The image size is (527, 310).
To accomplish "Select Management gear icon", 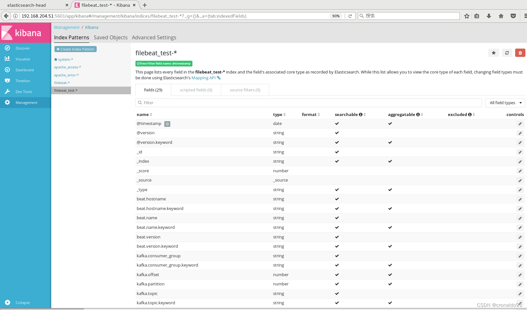I will pos(7,102).
